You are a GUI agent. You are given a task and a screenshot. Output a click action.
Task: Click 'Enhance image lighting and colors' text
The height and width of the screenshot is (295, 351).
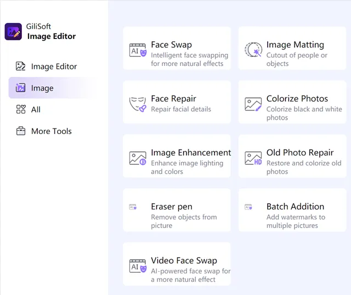point(187,167)
